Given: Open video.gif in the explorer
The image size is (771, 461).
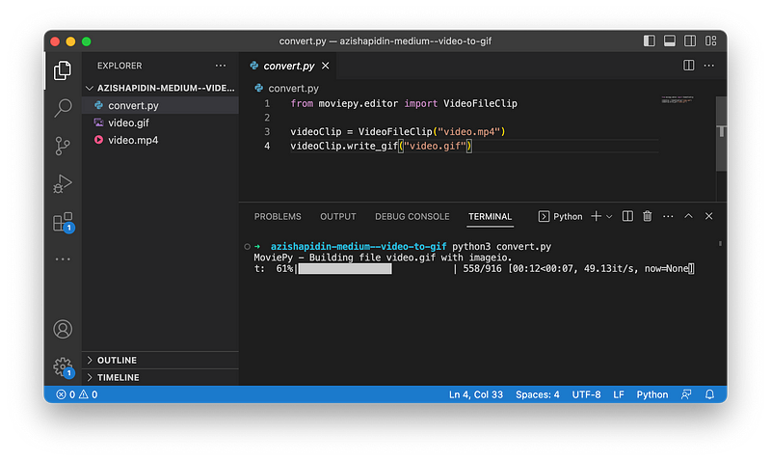Looking at the screenshot, I should (128, 122).
